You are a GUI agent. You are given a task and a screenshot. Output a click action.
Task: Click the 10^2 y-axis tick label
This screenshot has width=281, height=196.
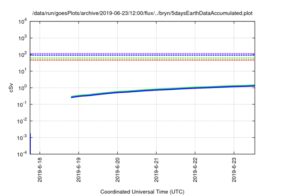[22, 55]
